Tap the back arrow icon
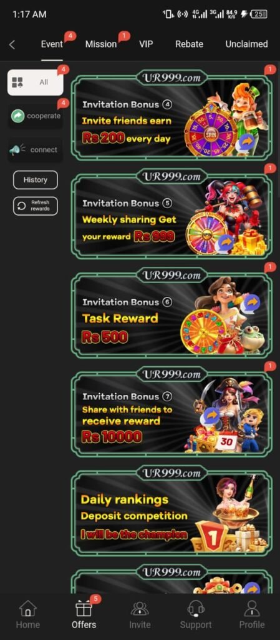 [12, 44]
